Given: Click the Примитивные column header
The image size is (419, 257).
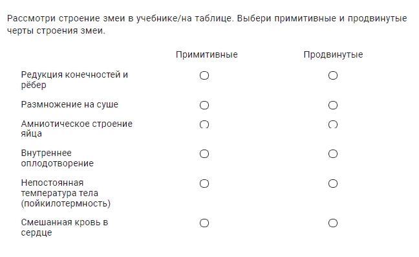Looking at the screenshot, I should tap(206, 54).
